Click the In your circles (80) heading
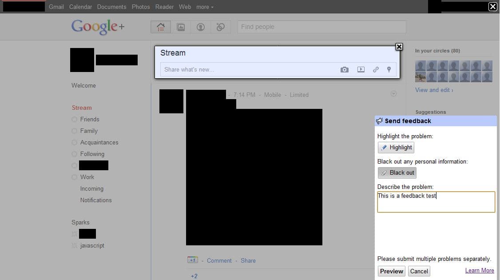 (437, 51)
